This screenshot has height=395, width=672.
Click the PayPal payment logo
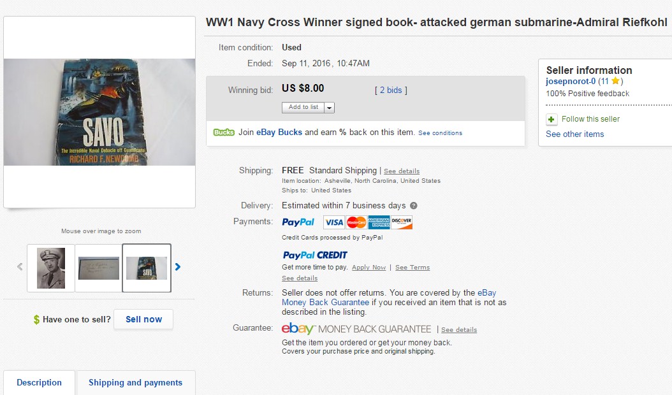click(298, 222)
